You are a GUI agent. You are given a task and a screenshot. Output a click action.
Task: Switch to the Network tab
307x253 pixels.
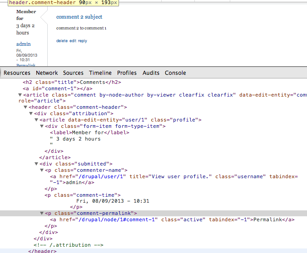[x=47, y=73]
